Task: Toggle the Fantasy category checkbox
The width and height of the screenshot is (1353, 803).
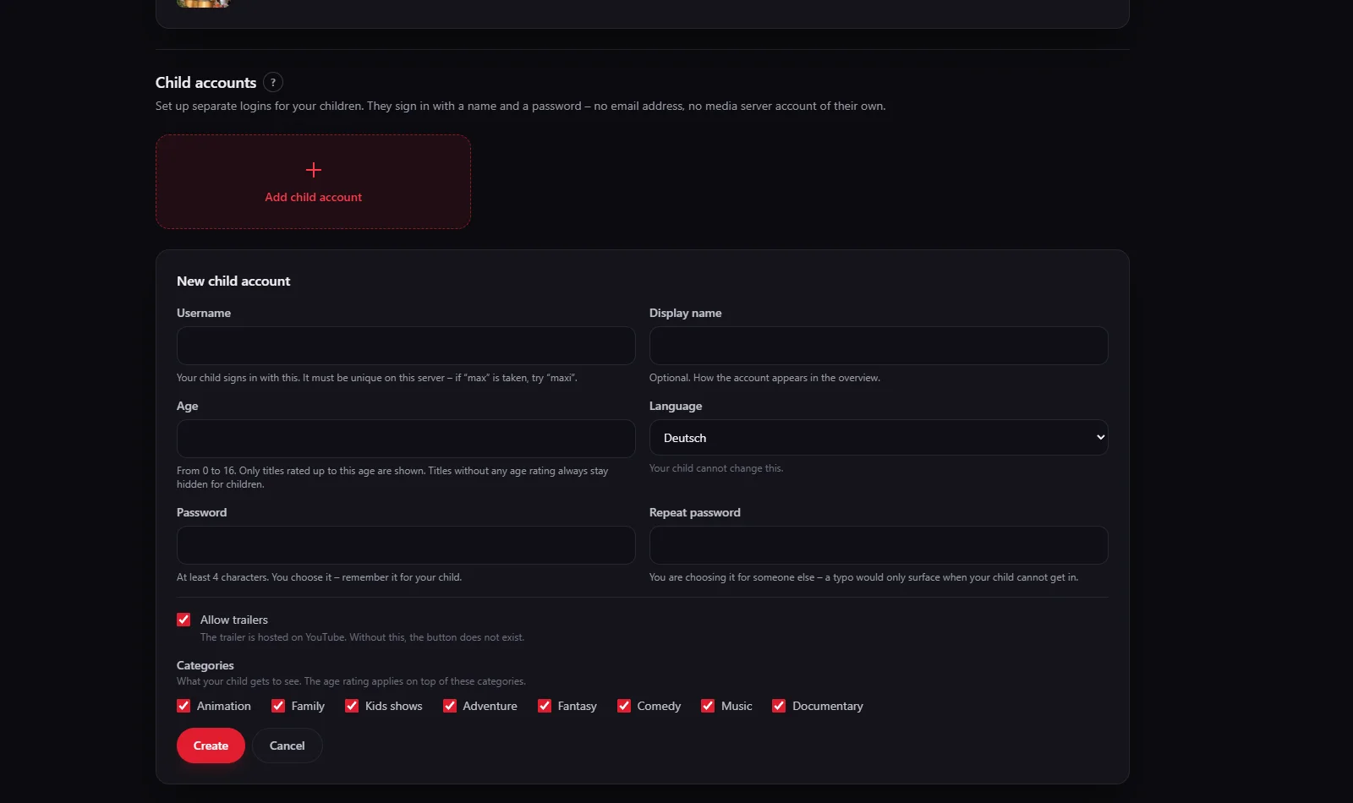Action: 545,706
